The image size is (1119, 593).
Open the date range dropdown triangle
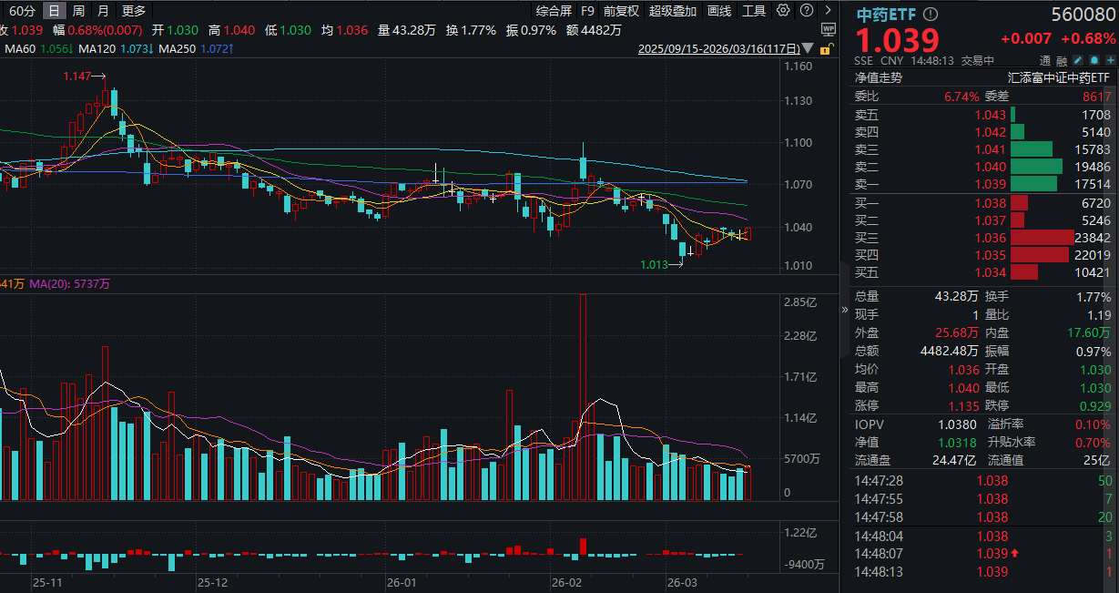[x=808, y=48]
